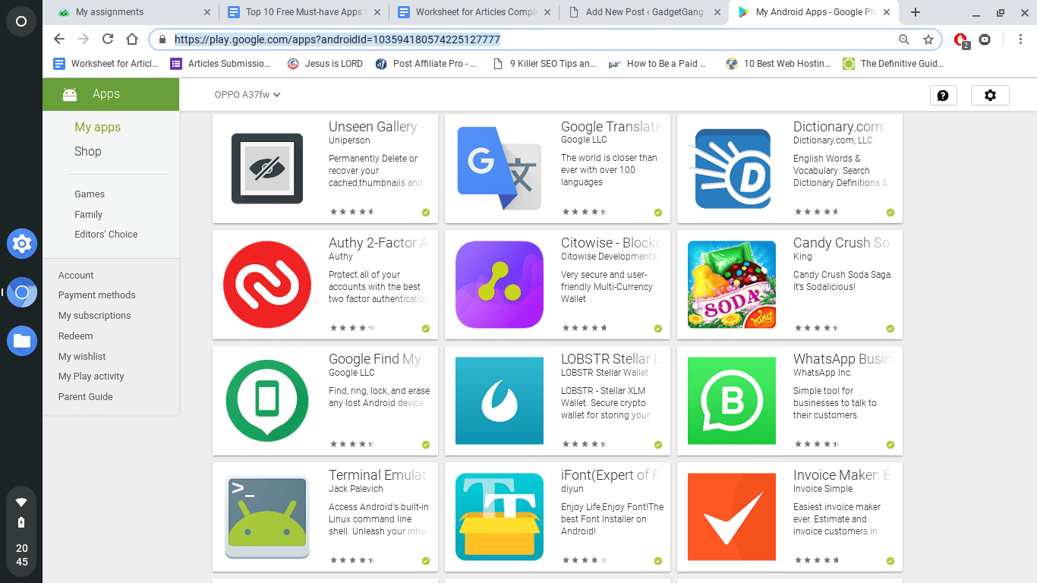The width and height of the screenshot is (1037, 583).
Task: Click the Android Apps header icon
Action: click(70, 94)
